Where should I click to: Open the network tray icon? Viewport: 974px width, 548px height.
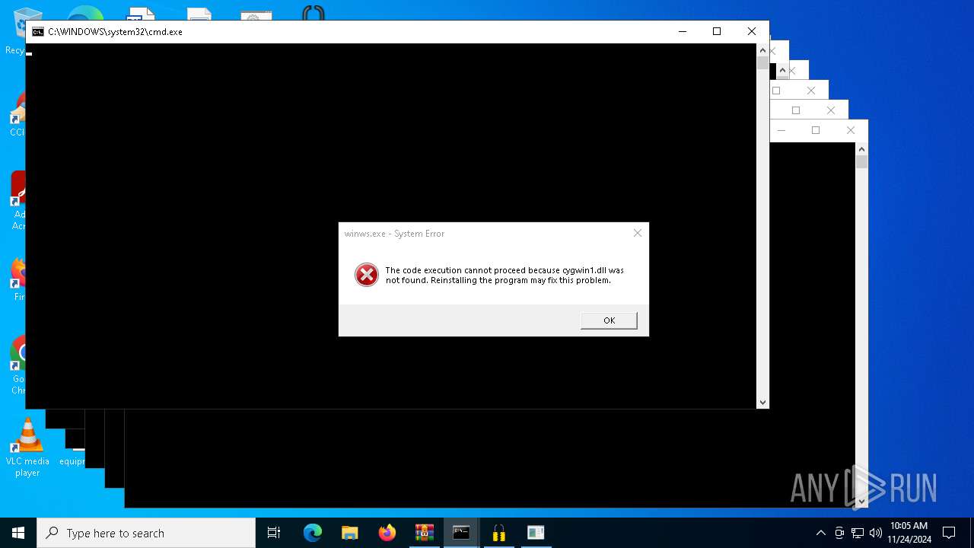858,533
